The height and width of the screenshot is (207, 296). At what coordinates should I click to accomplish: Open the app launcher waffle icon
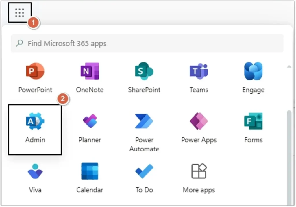point(20,13)
